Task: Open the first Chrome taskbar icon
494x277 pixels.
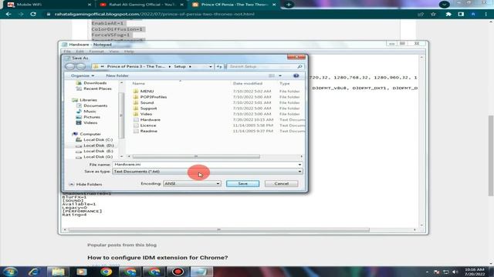Action: pos(107,272)
